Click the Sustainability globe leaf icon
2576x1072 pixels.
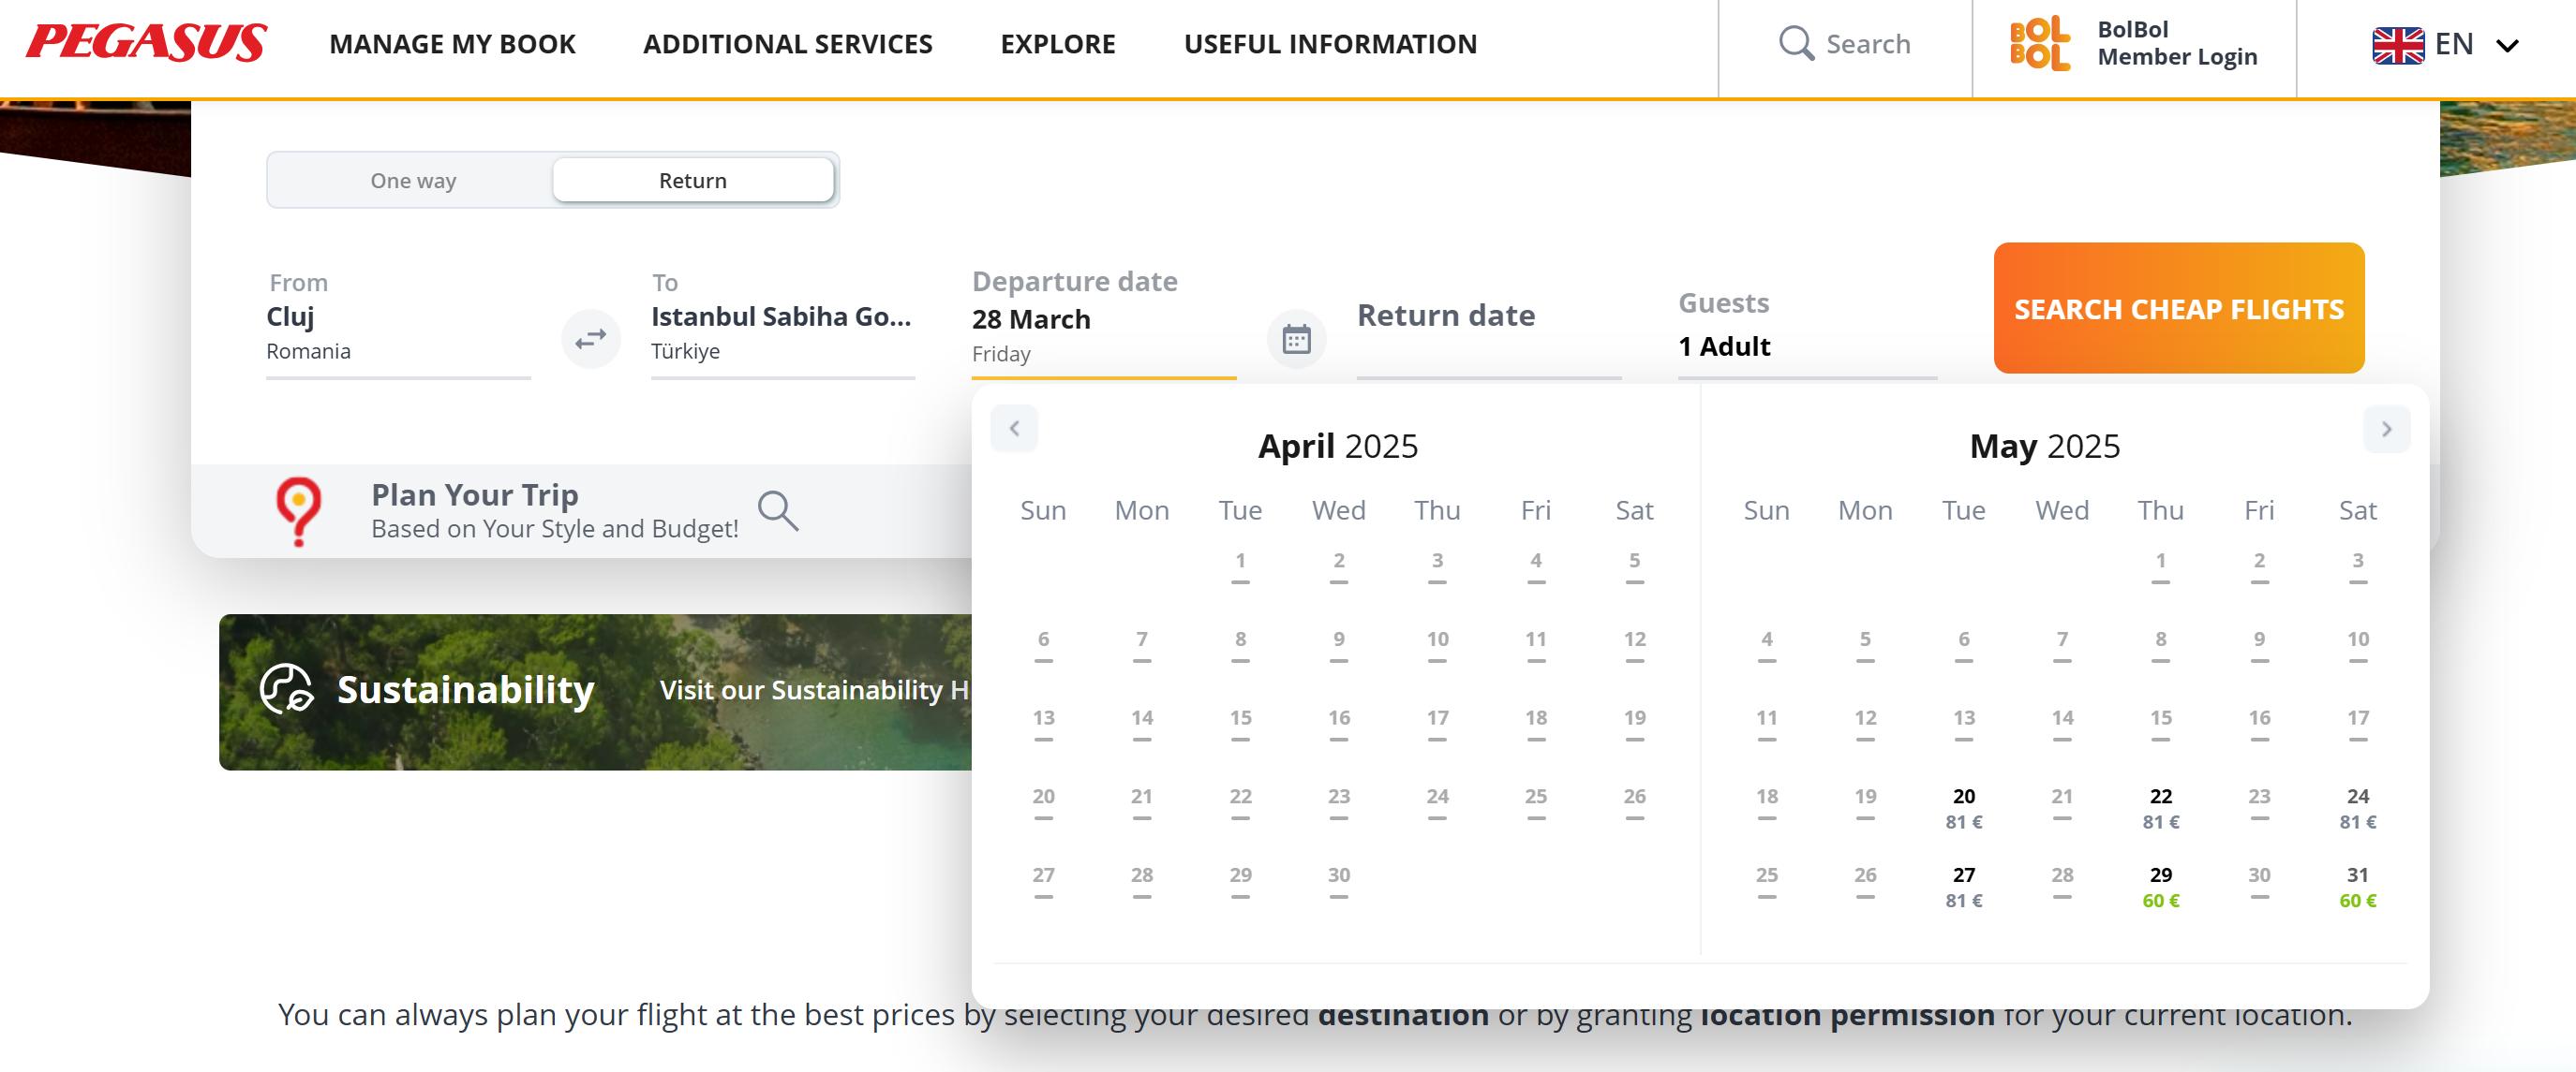pyautogui.click(x=286, y=689)
